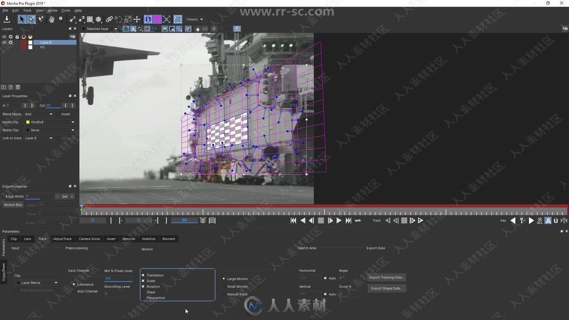Click Export Tracking Data button
The height and width of the screenshot is (320, 569).
(386, 277)
